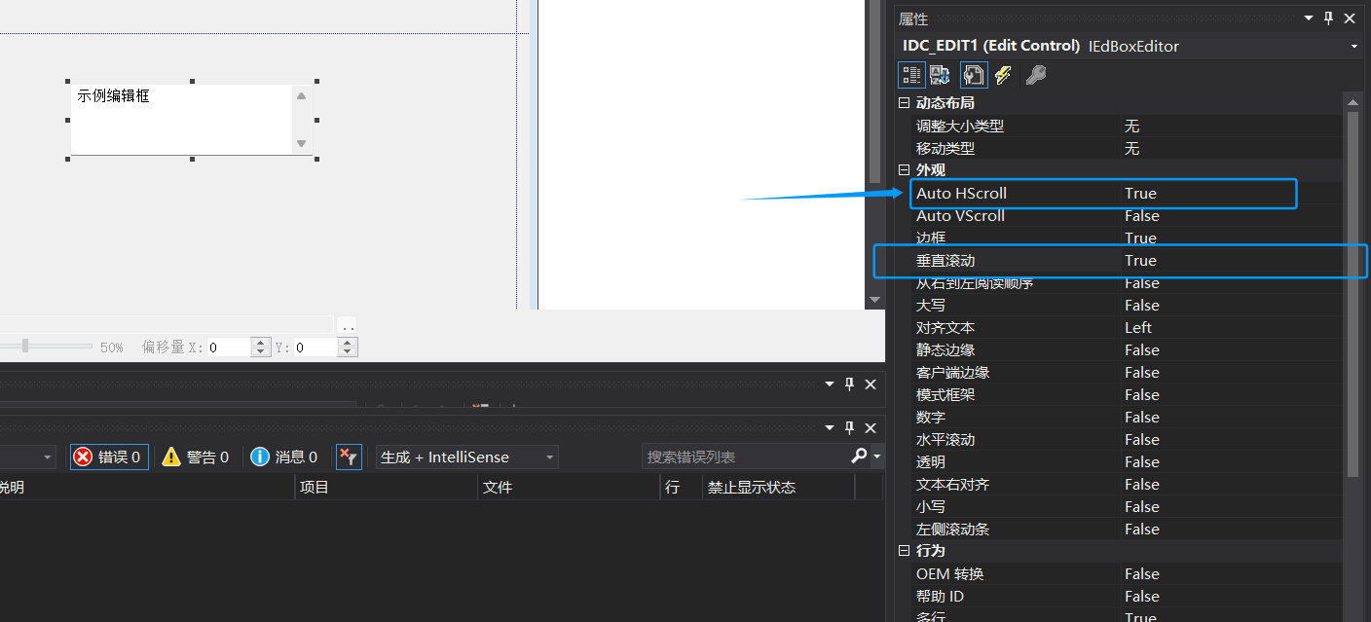Collapse the 行为 category

(x=904, y=551)
